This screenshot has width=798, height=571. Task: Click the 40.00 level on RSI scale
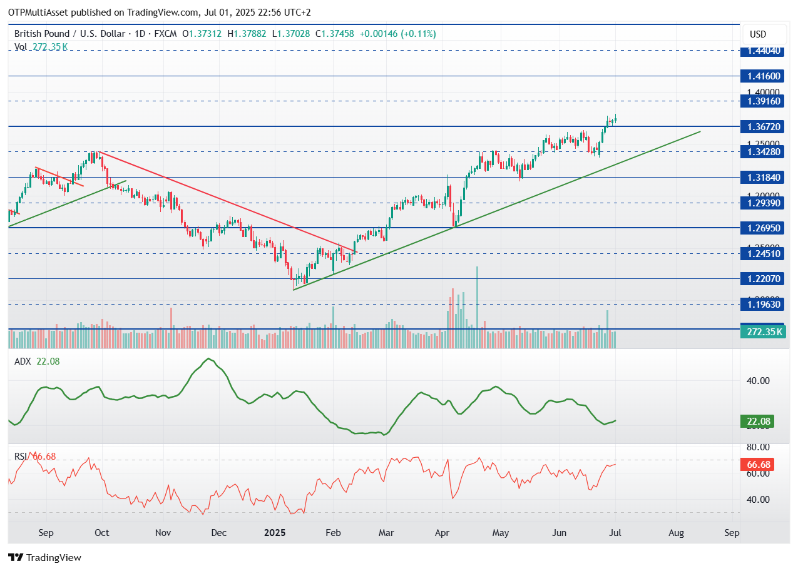[x=759, y=499]
